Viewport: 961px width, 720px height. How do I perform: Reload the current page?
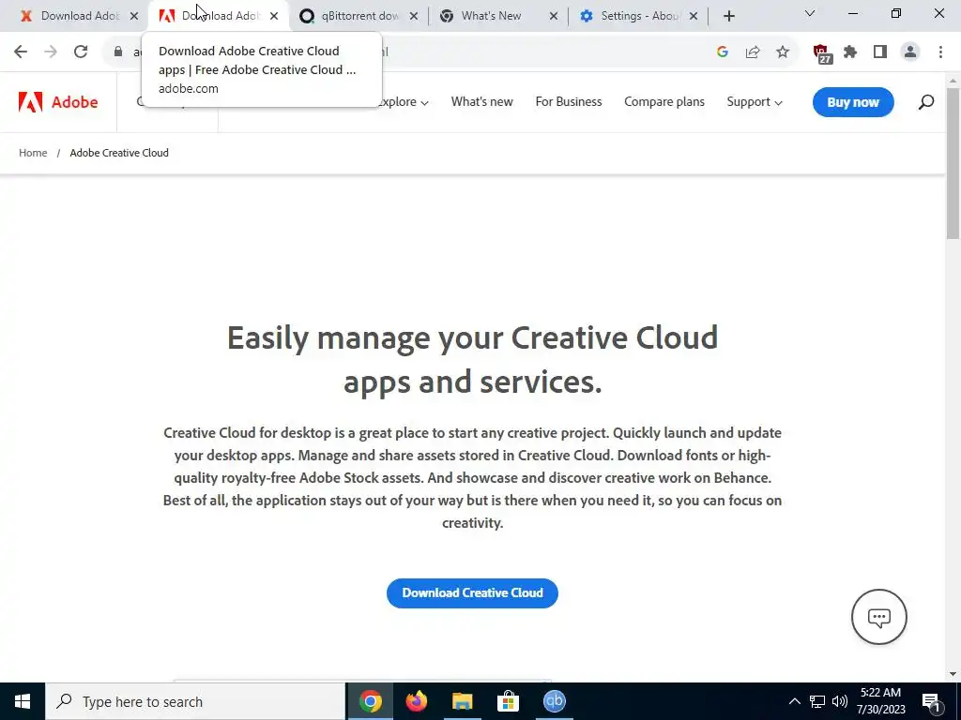tap(81, 52)
